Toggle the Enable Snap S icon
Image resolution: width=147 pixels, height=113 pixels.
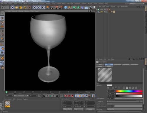2,53
